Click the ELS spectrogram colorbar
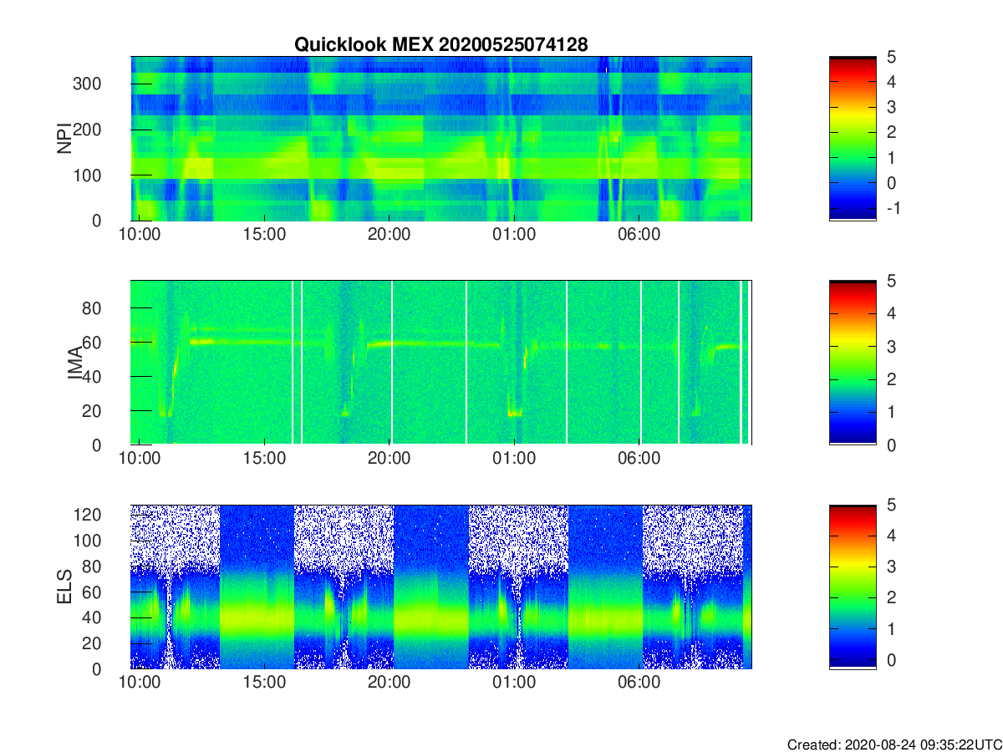Viewport: 1003px width, 752px height. coord(853,587)
